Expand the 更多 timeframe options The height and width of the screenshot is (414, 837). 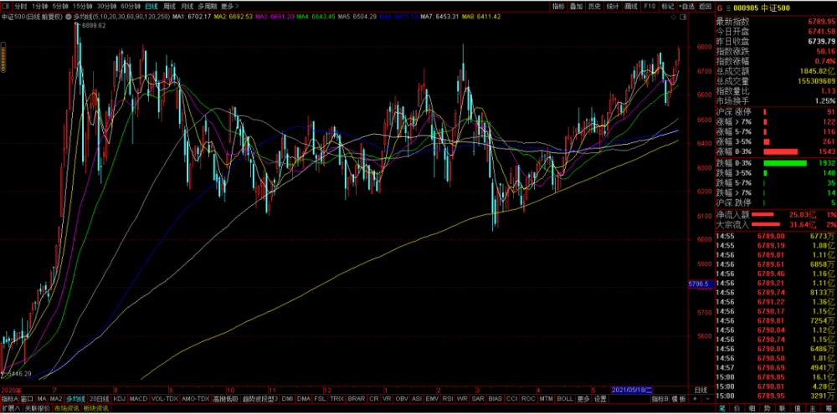(x=229, y=7)
